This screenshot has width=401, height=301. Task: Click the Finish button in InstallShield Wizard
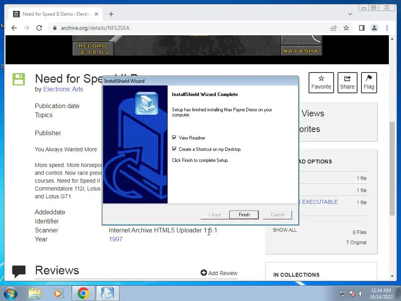click(244, 215)
